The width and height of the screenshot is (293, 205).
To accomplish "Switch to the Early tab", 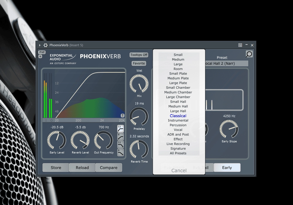I will (227, 168).
